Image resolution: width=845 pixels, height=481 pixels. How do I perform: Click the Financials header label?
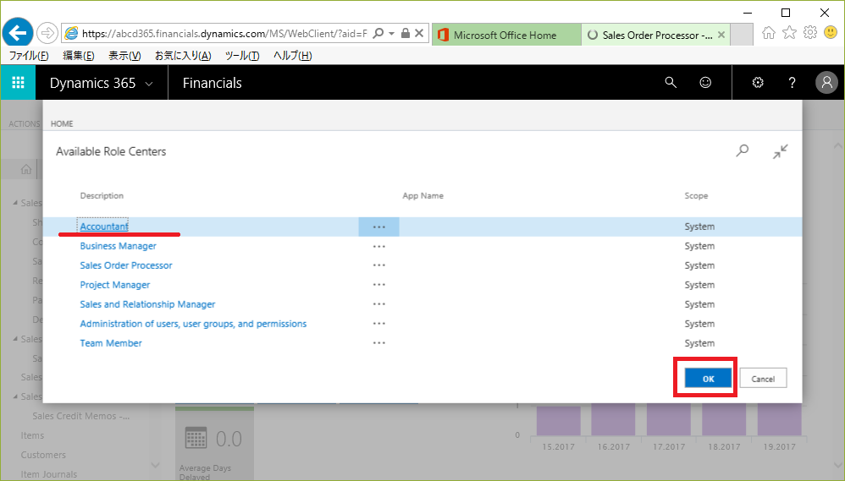coord(213,83)
